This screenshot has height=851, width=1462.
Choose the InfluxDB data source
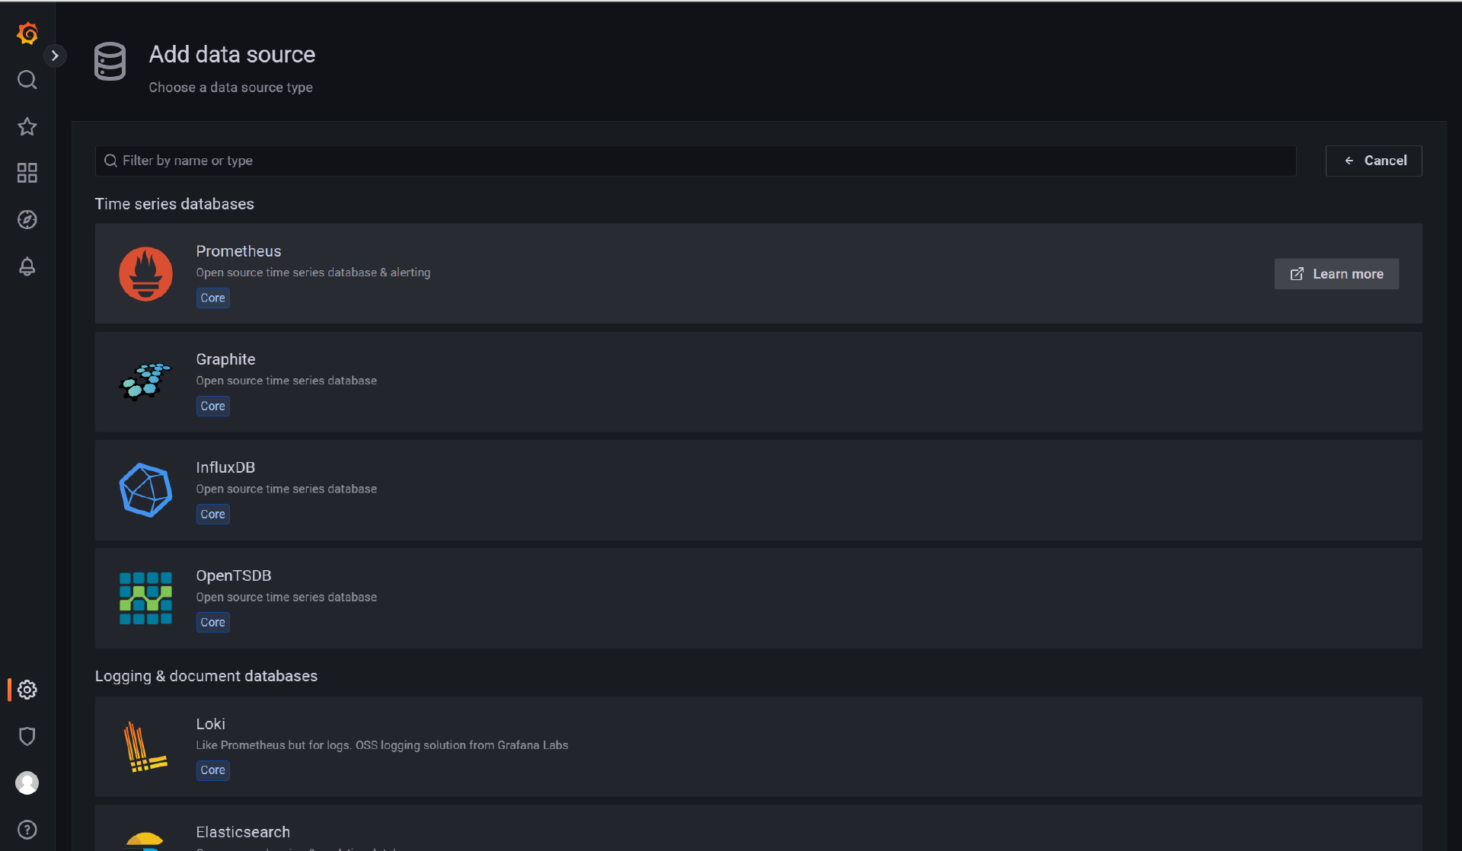click(758, 490)
